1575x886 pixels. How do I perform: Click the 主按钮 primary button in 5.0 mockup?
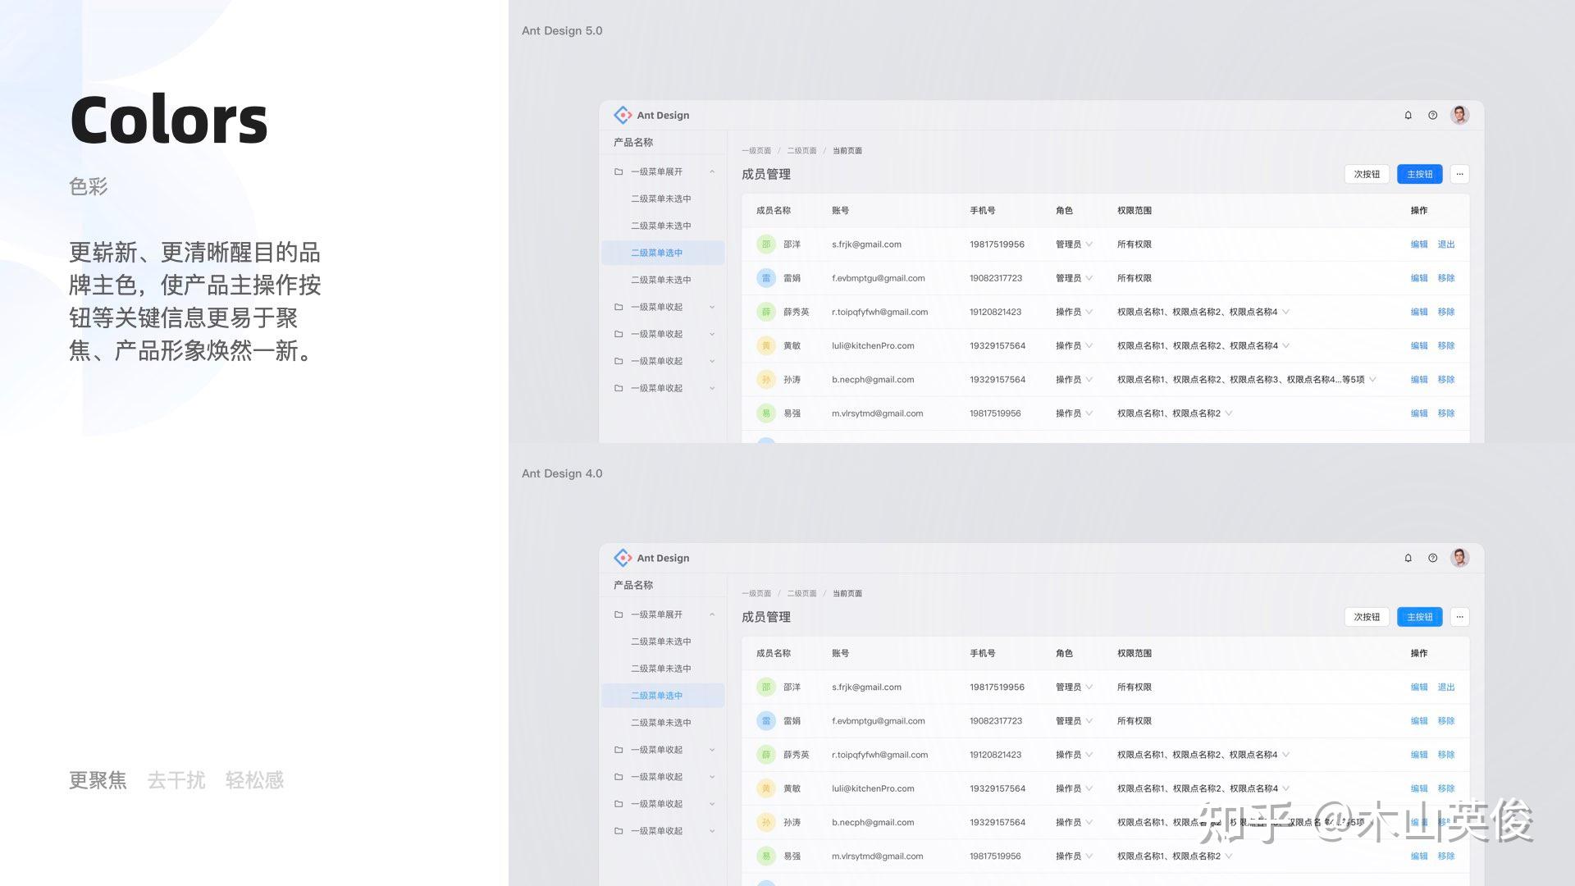(x=1419, y=174)
